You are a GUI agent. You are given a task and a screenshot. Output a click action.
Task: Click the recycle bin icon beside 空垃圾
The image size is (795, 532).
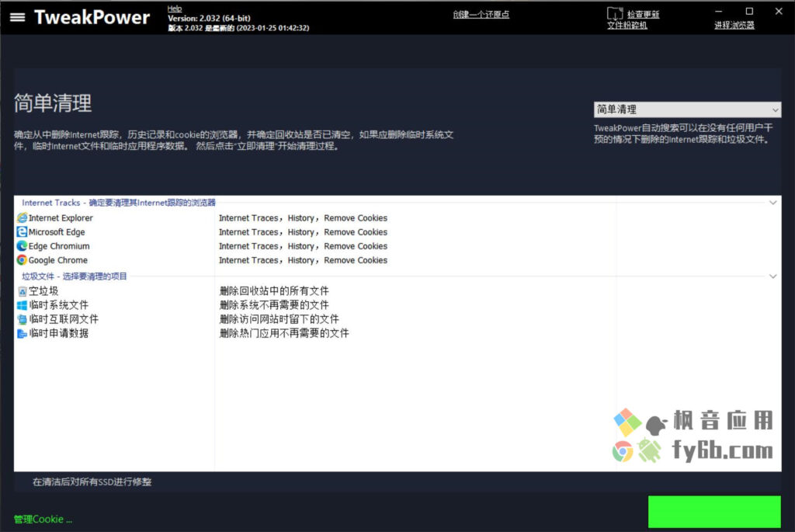click(x=22, y=291)
